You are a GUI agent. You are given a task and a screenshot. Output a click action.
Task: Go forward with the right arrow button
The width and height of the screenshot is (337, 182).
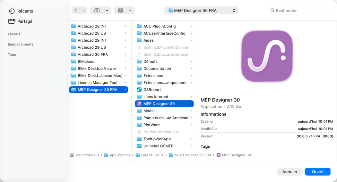pyautogui.click(x=83, y=10)
